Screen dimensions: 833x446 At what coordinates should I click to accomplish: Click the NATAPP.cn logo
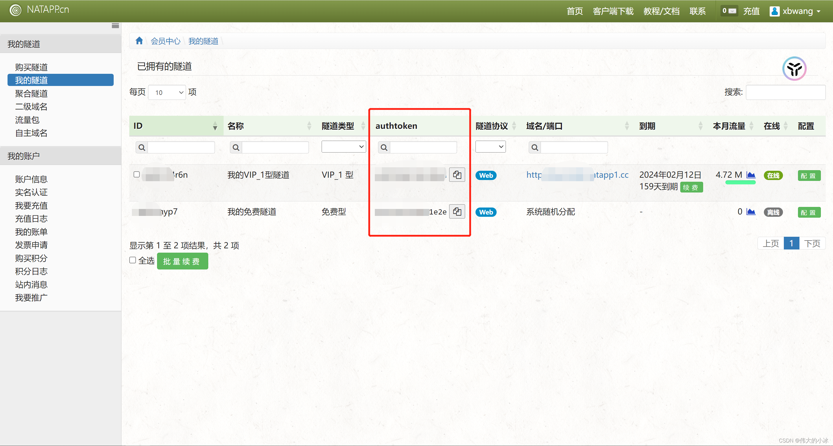(x=39, y=10)
